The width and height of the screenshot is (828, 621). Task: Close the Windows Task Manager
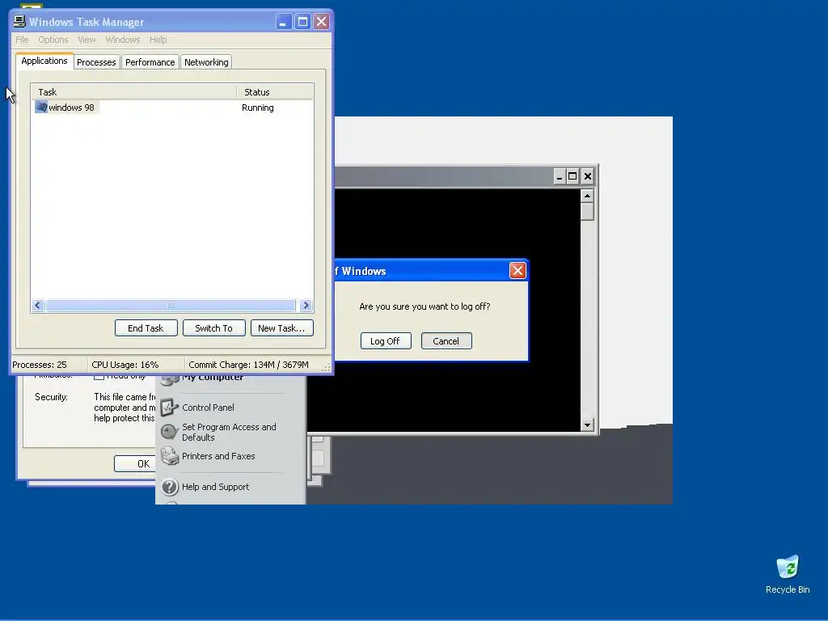(x=321, y=22)
